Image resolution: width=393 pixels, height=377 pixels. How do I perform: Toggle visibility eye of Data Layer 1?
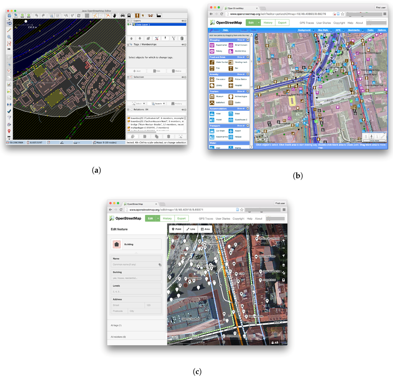(x=130, y=25)
